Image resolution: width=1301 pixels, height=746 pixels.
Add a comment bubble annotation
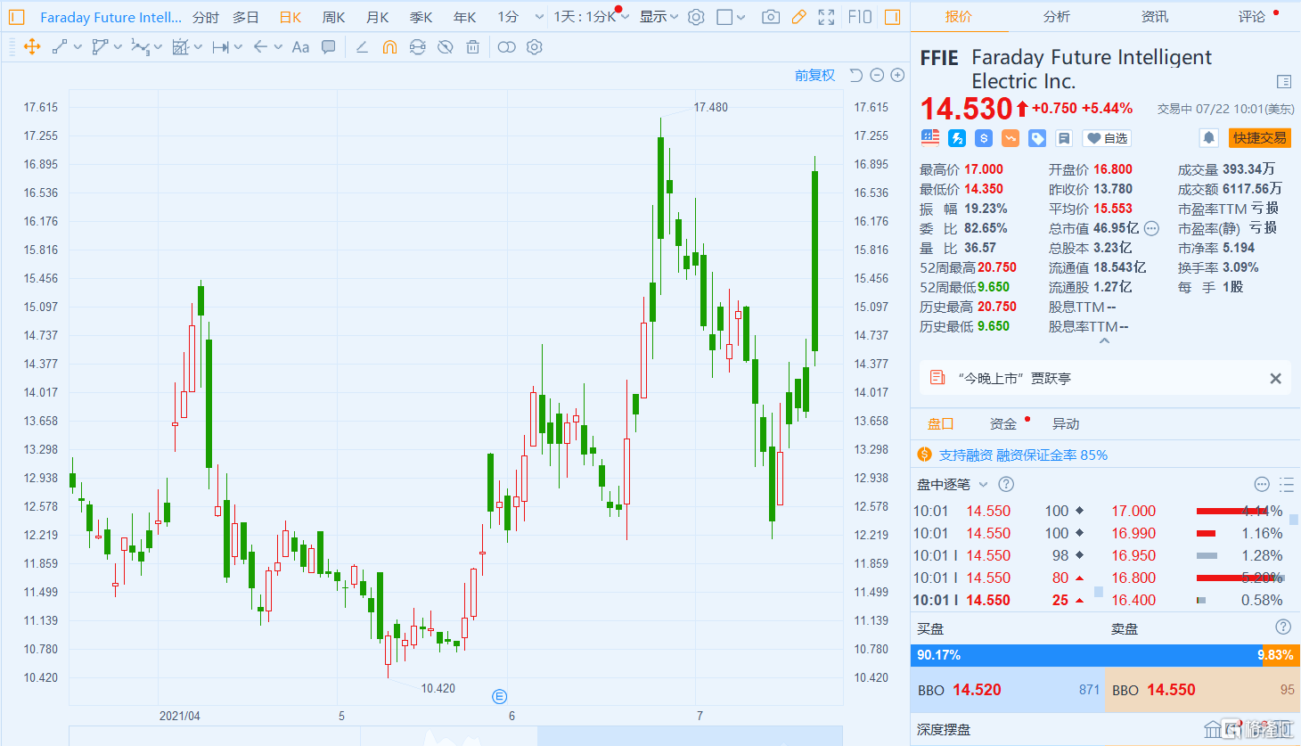[x=329, y=47]
